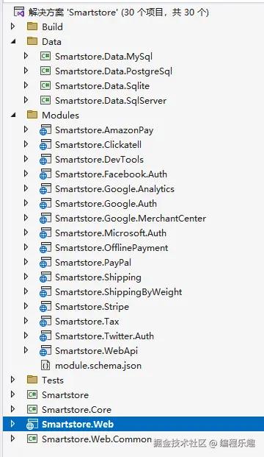Select the Smartstore.Google.MerchantCenter module

click(131, 219)
